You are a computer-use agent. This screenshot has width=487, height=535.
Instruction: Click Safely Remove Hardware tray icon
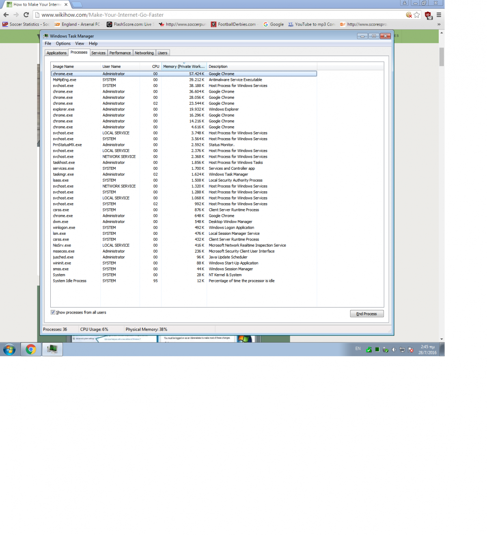tap(386, 350)
